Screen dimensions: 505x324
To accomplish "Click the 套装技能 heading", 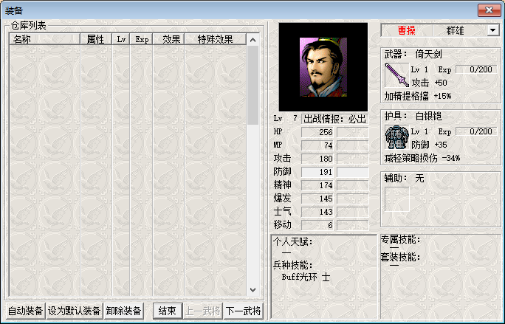I will (400, 257).
